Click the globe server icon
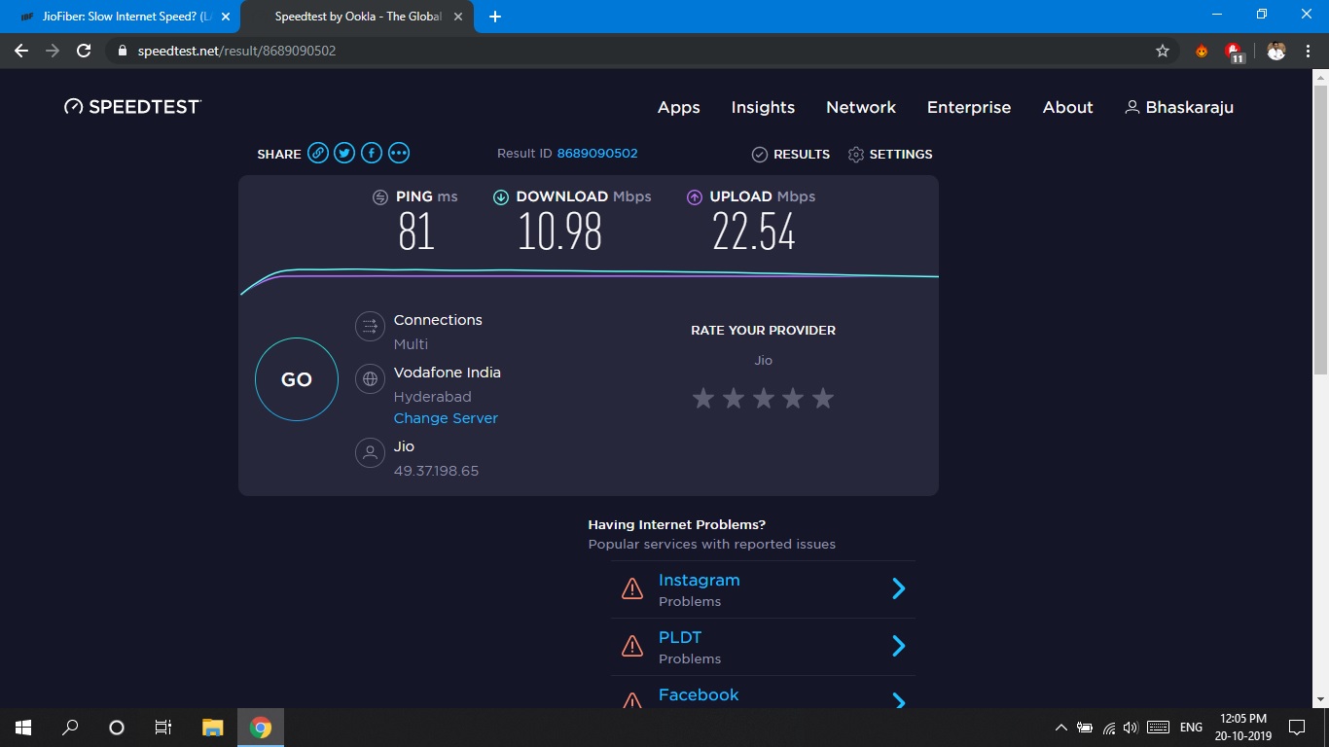Viewport: 1329px width, 747px height. tap(370, 379)
